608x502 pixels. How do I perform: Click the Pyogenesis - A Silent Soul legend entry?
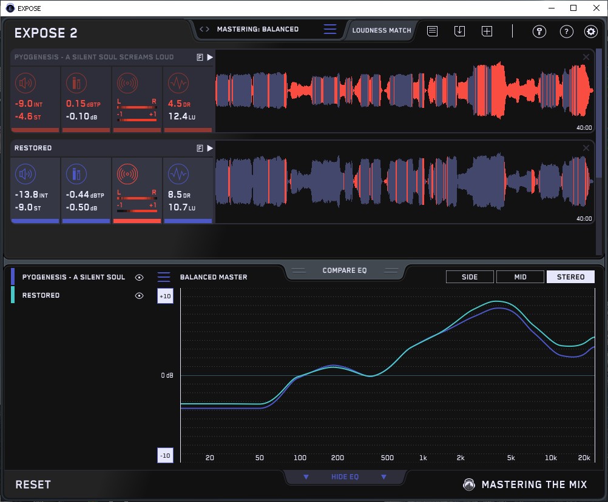pos(73,277)
